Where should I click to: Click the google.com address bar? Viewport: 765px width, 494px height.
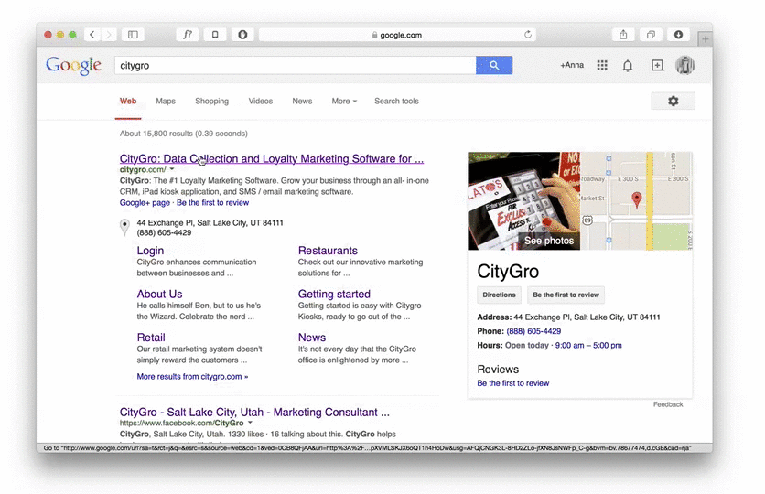click(x=397, y=35)
